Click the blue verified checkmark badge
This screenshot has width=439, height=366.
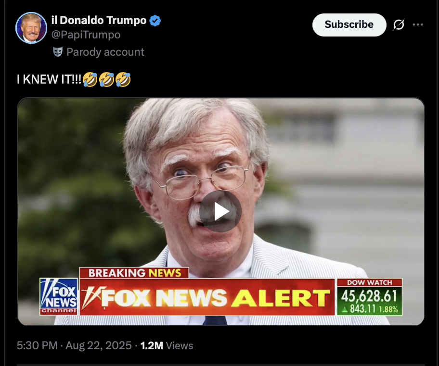[155, 21]
